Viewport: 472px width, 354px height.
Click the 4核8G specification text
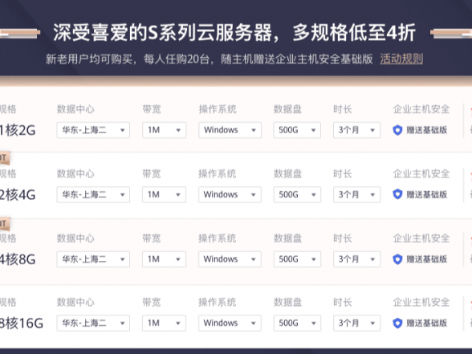(x=18, y=259)
